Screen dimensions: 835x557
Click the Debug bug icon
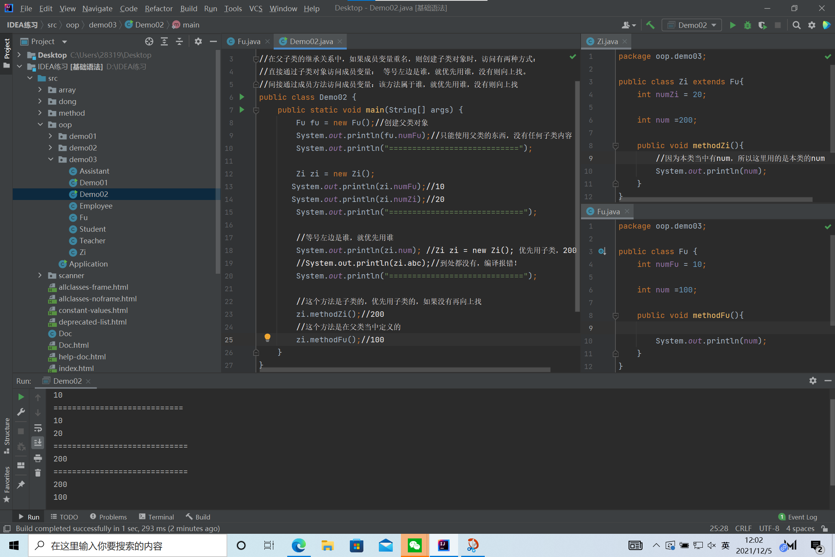pos(748,25)
